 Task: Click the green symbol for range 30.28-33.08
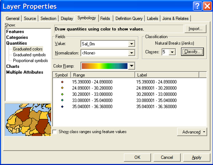[x=62, y=94]
